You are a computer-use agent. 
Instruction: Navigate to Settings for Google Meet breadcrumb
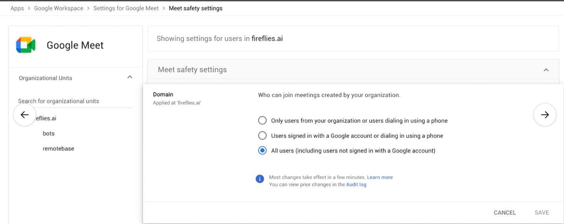(126, 8)
